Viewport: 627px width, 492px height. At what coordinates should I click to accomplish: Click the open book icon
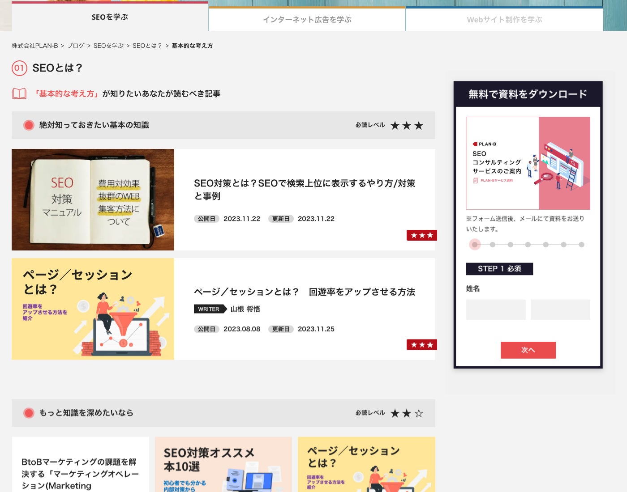(x=19, y=93)
